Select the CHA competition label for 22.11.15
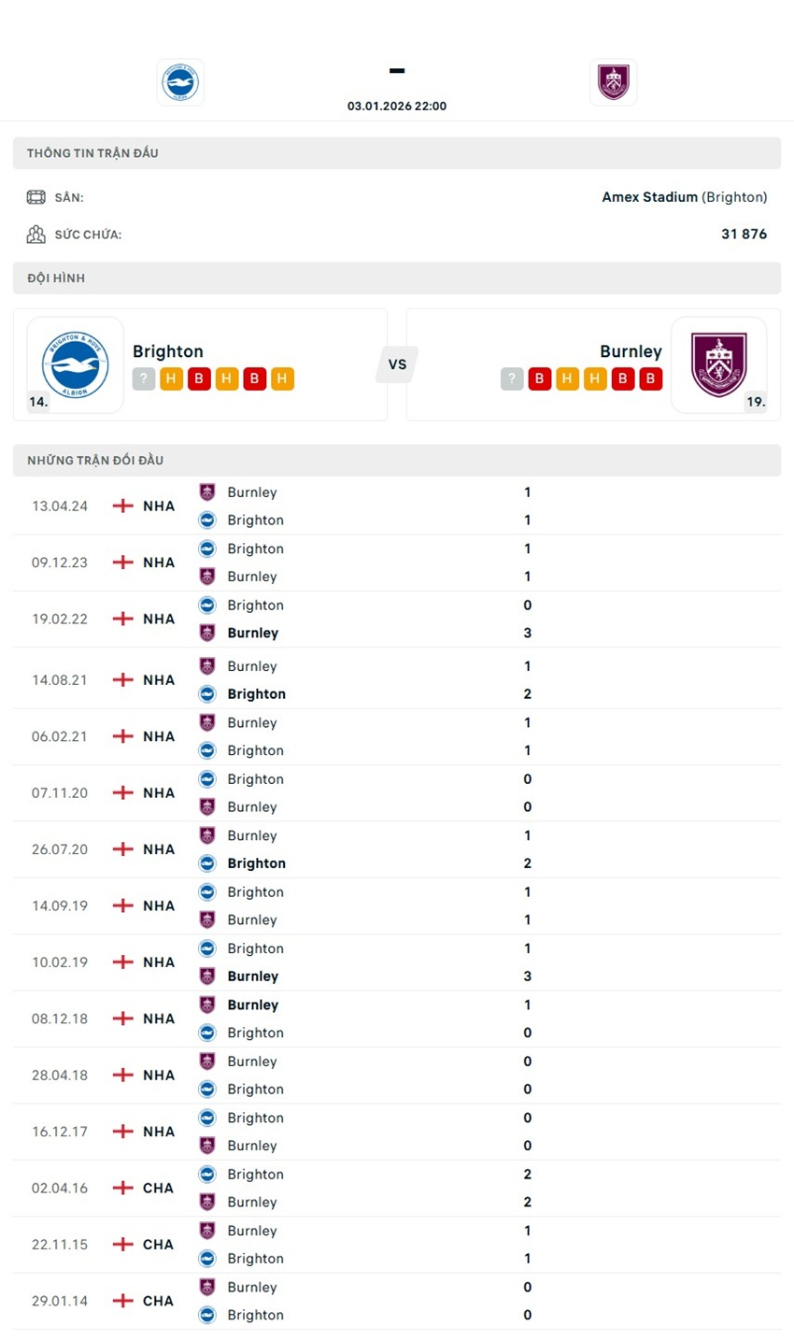This screenshot has height=1340, width=794. coord(157,1244)
